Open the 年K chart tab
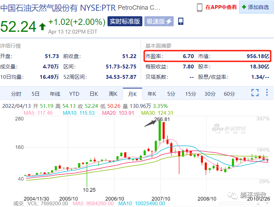Viewport: 275px width, 207px height. [152, 94]
